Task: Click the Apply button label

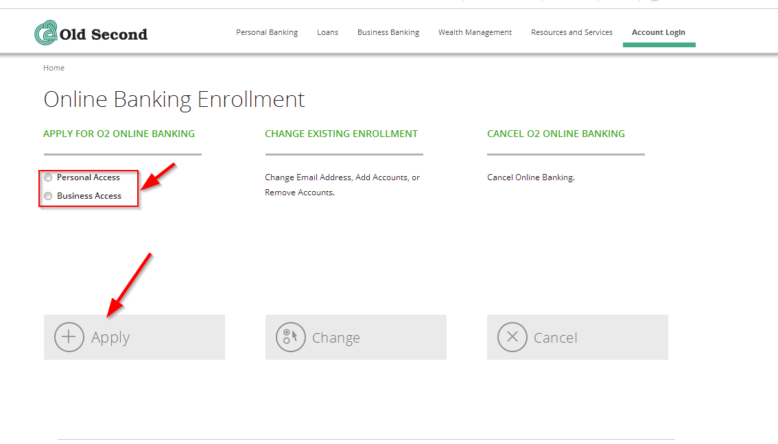Action: pyautogui.click(x=110, y=338)
